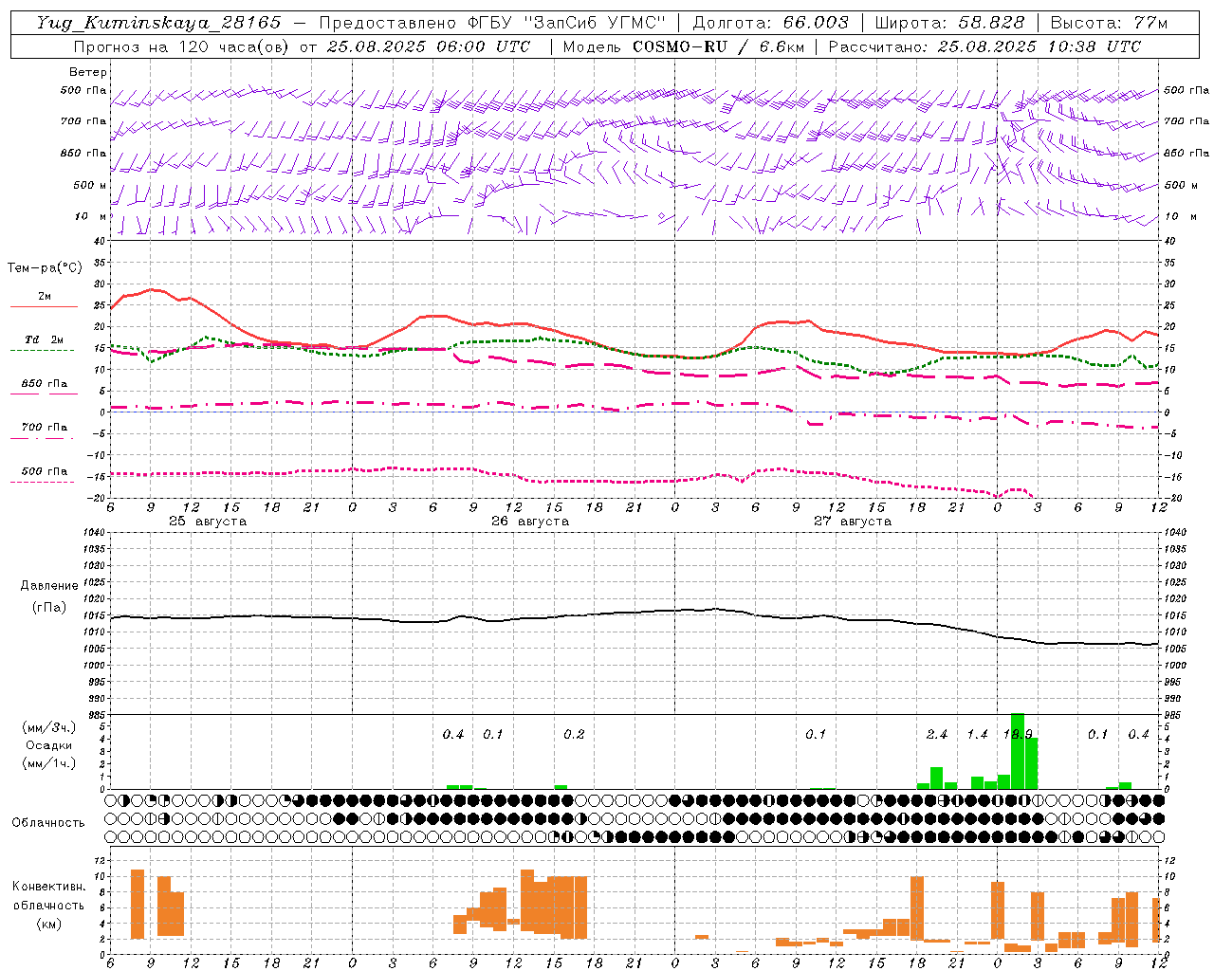Click the Высота: 77м value

(x=1109, y=23)
